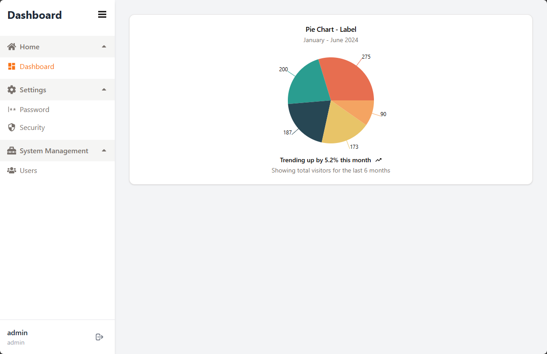Click the Security shield icon
The width and height of the screenshot is (547, 354).
coord(12,127)
